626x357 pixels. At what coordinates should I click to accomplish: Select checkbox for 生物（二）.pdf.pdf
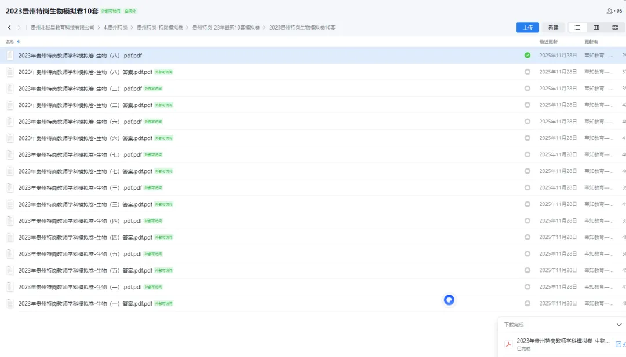click(x=527, y=89)
